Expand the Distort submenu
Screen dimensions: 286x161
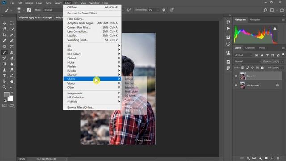point(93,58)
